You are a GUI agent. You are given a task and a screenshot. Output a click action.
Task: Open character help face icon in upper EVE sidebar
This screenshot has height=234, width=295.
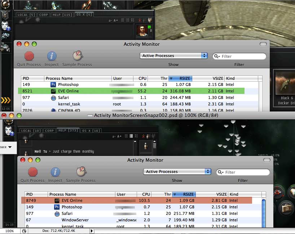(5, 26)
